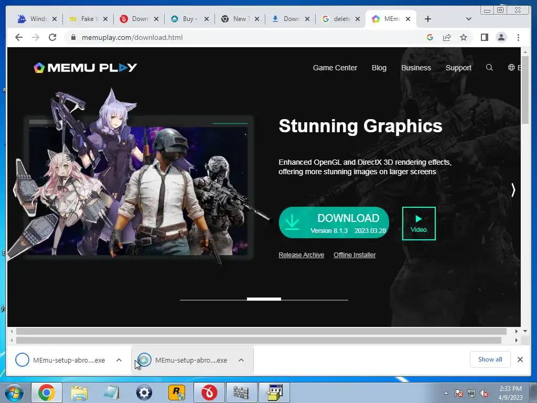Image resolution: width=537 pixels, height=403 pixels.
Task: Share this page via share icon
Action: click(447, 37)
